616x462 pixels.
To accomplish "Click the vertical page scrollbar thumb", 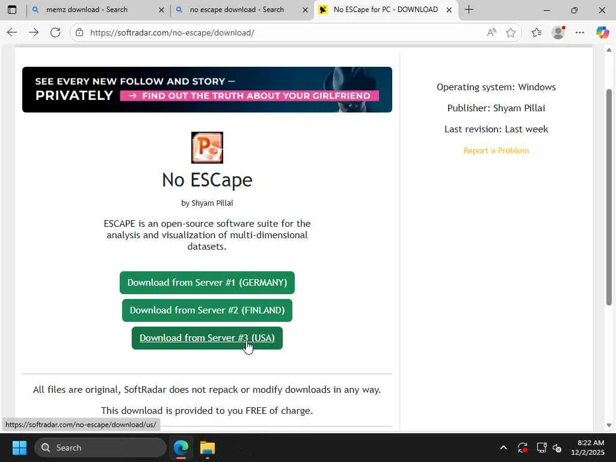I will click(609, 197).
